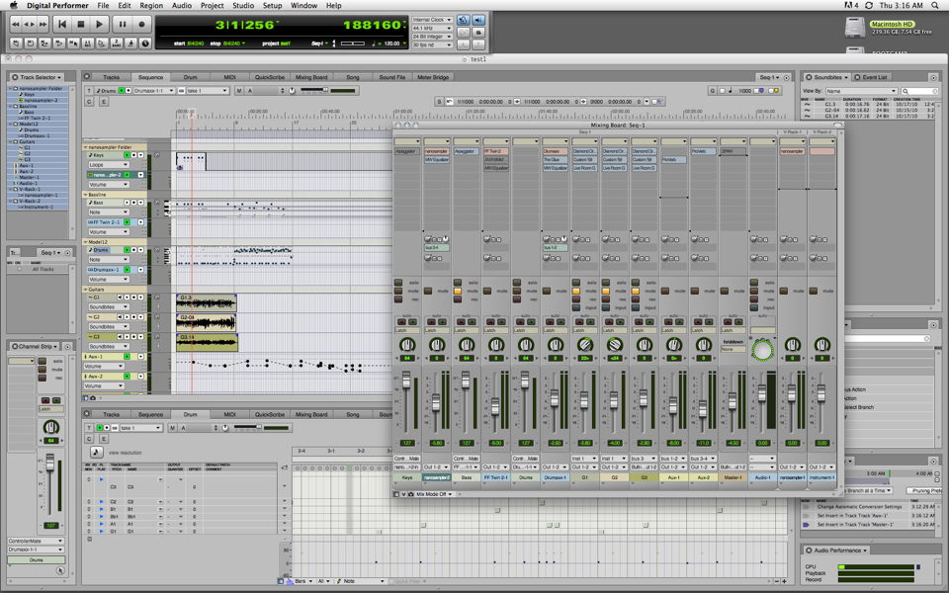Viewport: 949px width, 593px height.
Task: Toggle solo on the Keys mixer channel
Action: coord(398,283)
